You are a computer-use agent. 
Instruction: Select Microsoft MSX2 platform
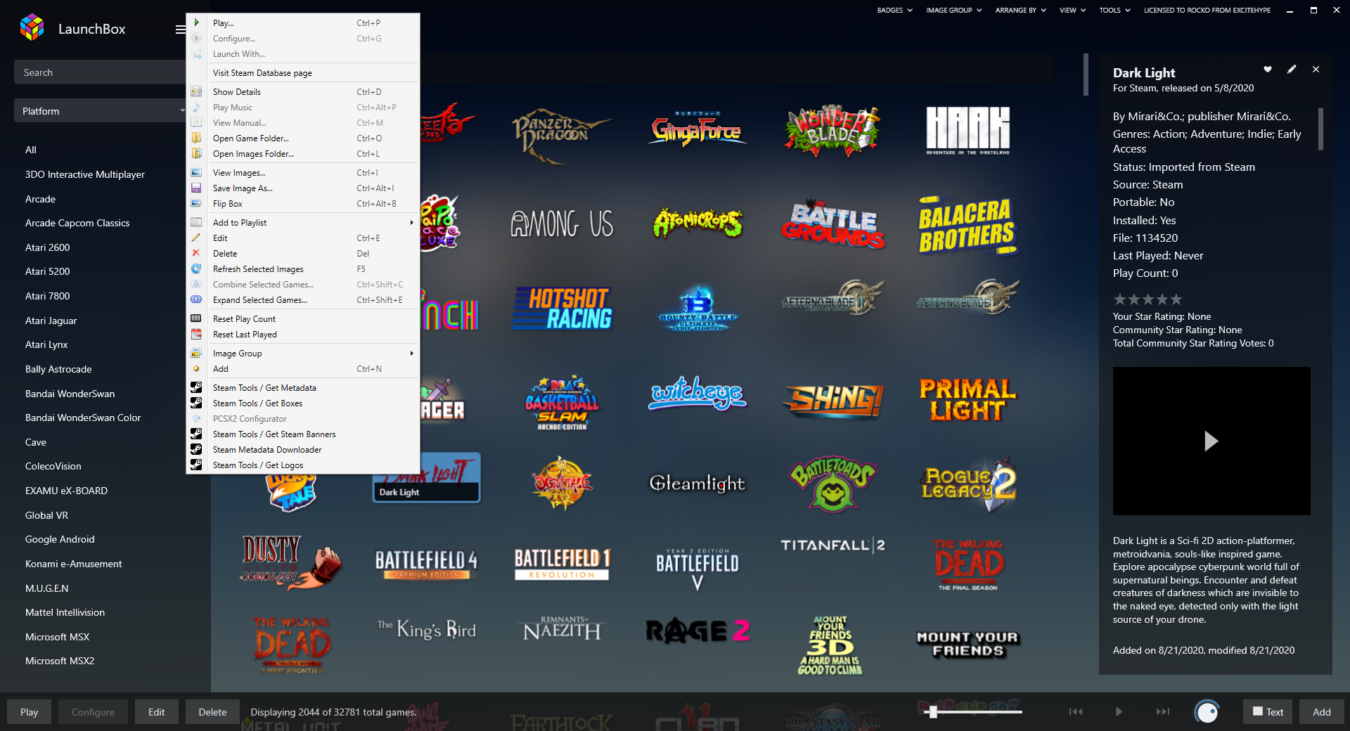[59, 661]
